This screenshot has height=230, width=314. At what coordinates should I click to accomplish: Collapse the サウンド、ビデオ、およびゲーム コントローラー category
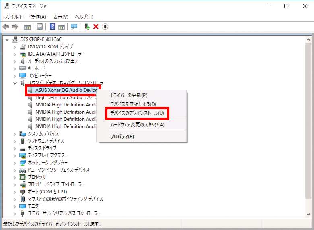click(x=15, y=83)
